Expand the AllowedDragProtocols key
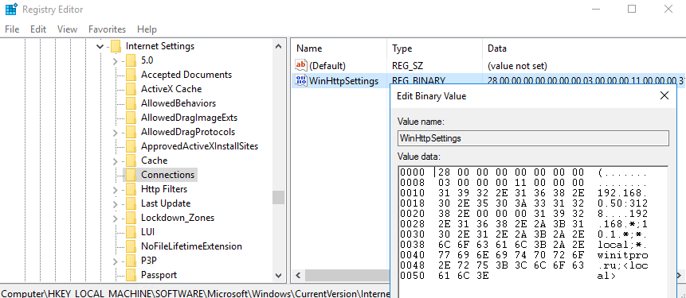Image resolution: width=686 pixels, height=298 pixels. (115, 132)
